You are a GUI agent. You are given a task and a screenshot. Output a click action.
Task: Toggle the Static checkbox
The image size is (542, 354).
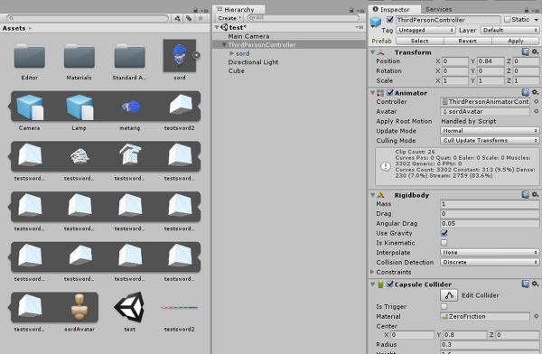tap(507, 19)
